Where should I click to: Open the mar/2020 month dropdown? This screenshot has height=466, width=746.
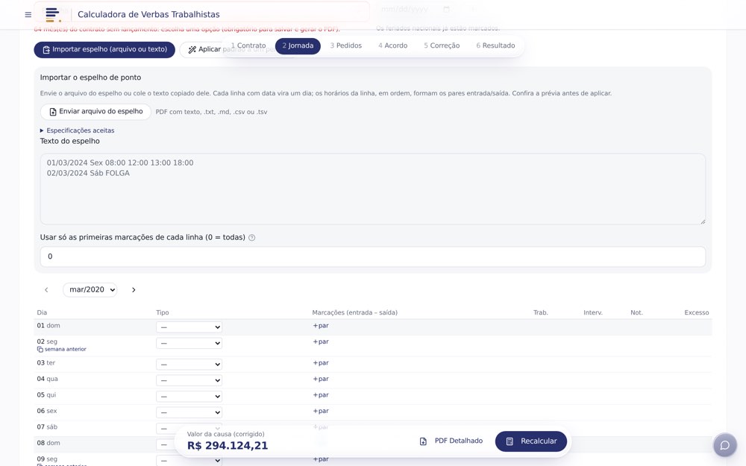pyautogui.click(x=90, y=289)
